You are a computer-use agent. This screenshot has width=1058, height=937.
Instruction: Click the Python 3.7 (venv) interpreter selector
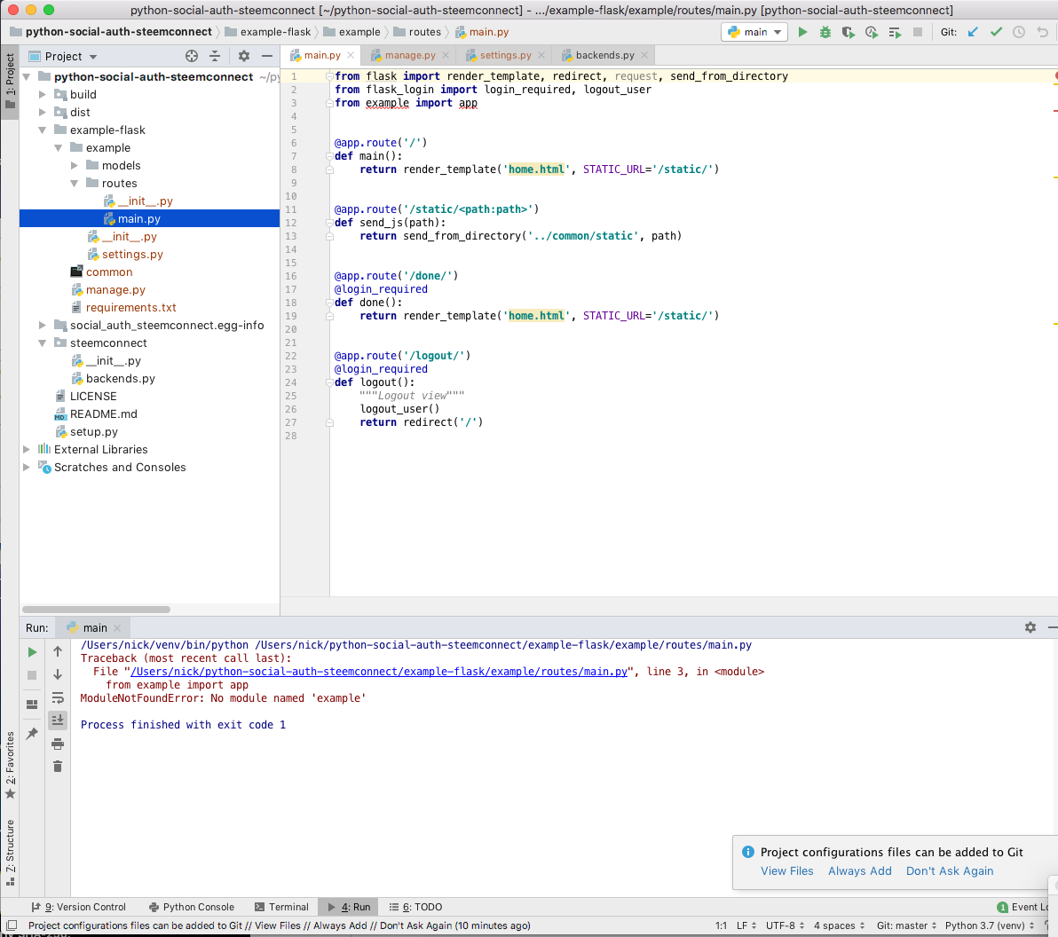[x=989, y=925]
